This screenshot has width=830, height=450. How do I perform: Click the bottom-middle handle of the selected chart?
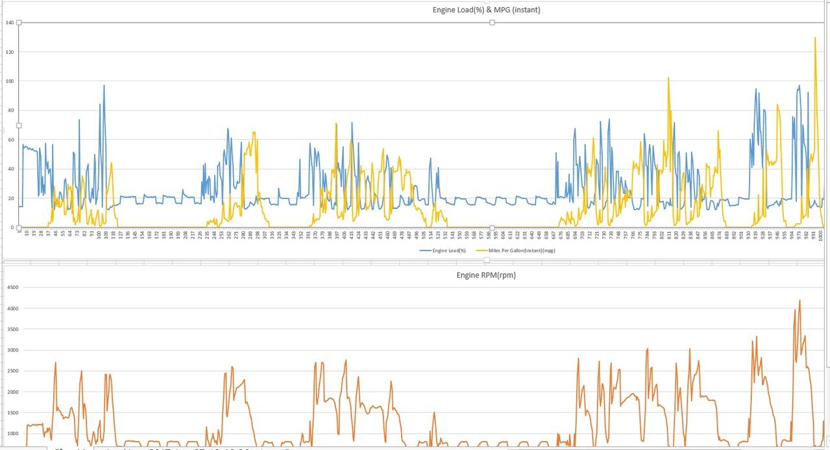(492, 228)
